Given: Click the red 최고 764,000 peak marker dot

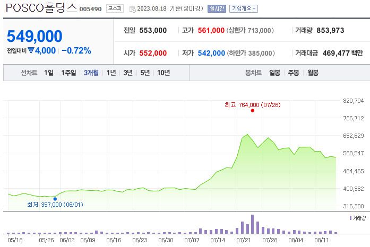Looking at the screenshot, I should pyautogui.click(x=252, y=110).
